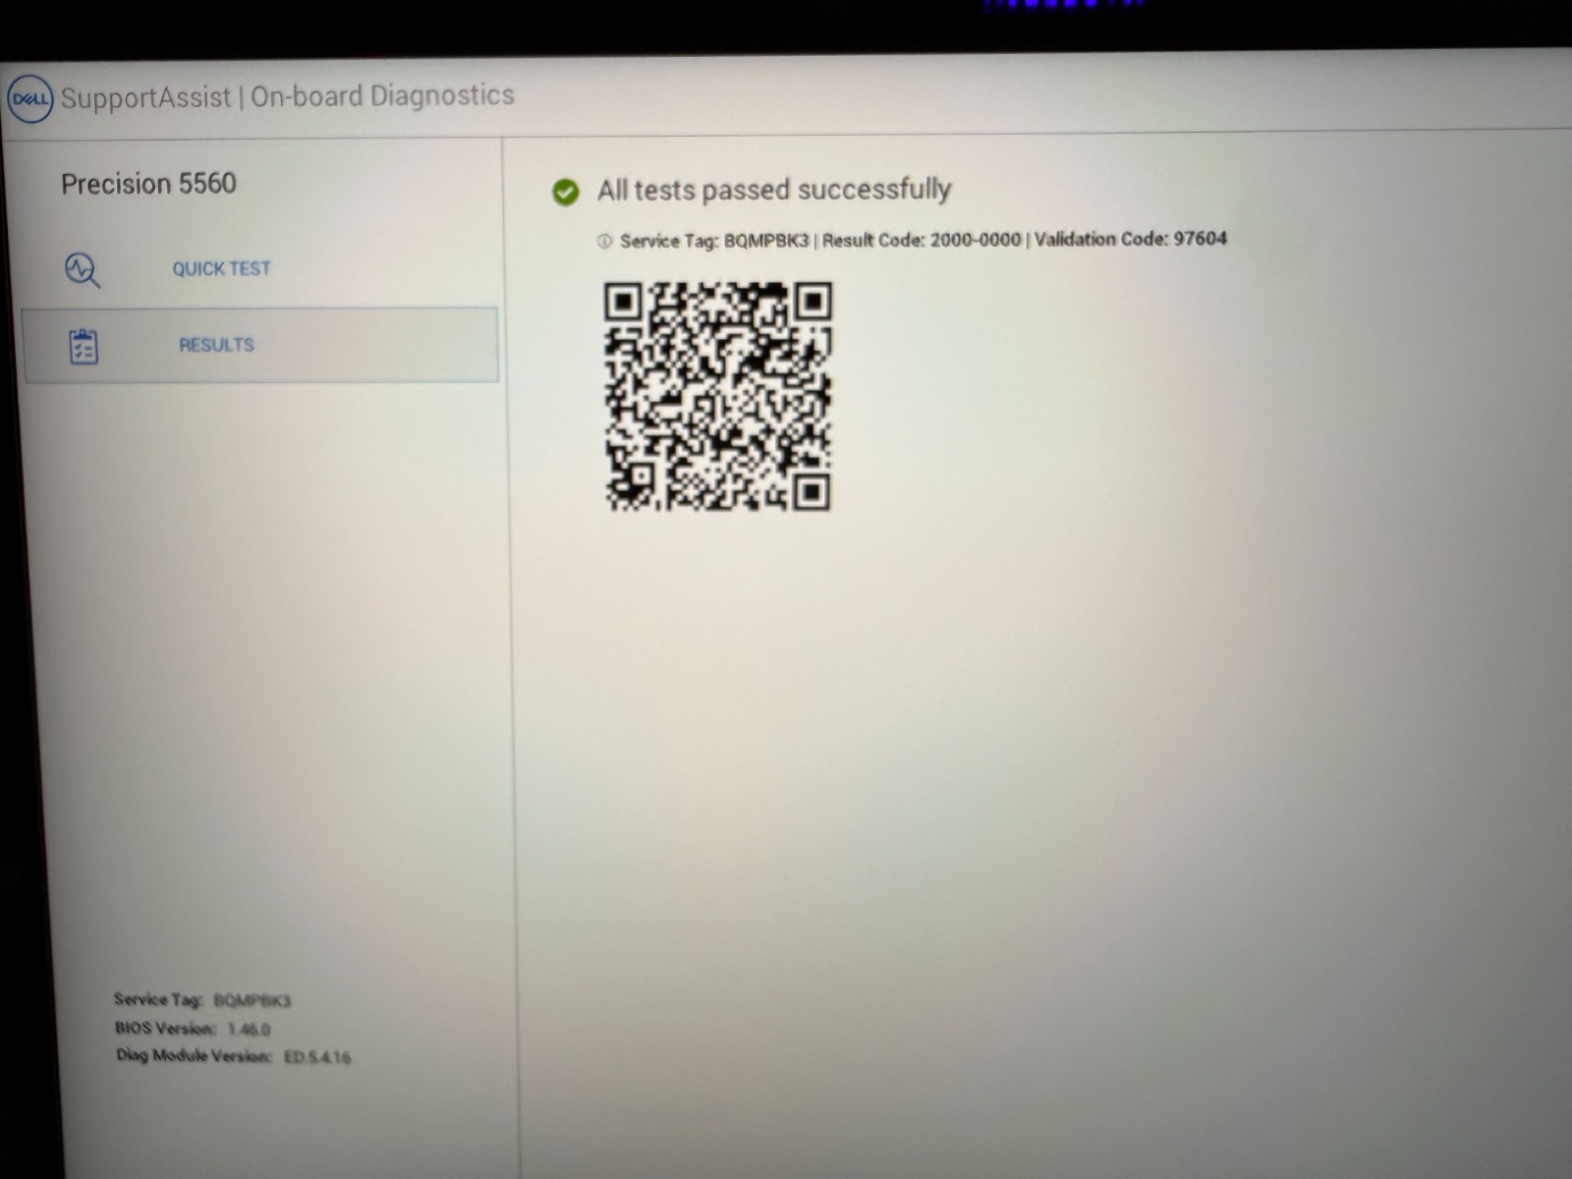This screenshot has height=1179, width=1572.
Task: Open the RESULTS menu item
Action: coord(260,345)
